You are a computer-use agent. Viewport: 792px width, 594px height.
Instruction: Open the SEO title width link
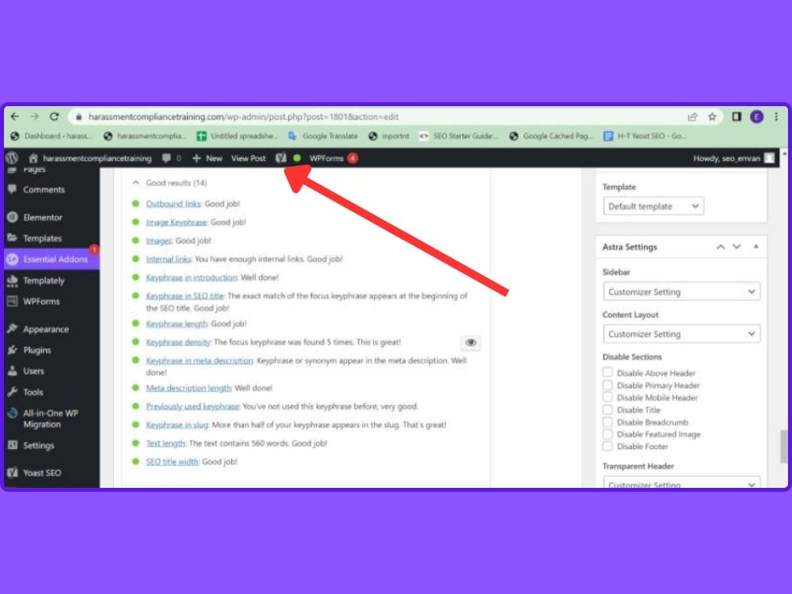pyautogui.click(x=172, y=462)
